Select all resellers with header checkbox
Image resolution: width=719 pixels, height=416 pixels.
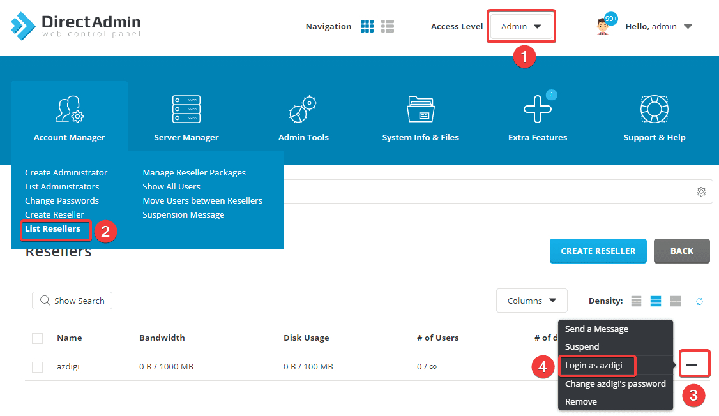(36, 338)
